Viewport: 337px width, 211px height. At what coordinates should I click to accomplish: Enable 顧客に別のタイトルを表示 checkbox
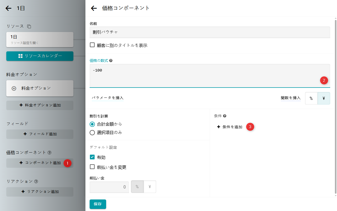[92, 45]
